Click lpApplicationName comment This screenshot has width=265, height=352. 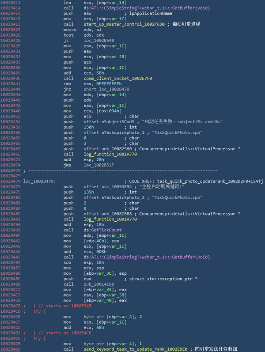click(148, 13)
